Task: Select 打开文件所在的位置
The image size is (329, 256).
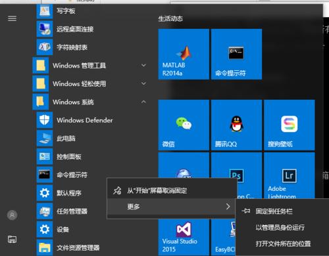Action: [x=282, y=244]
